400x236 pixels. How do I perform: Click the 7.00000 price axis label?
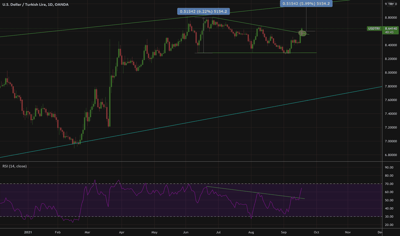tap(391, 141)
